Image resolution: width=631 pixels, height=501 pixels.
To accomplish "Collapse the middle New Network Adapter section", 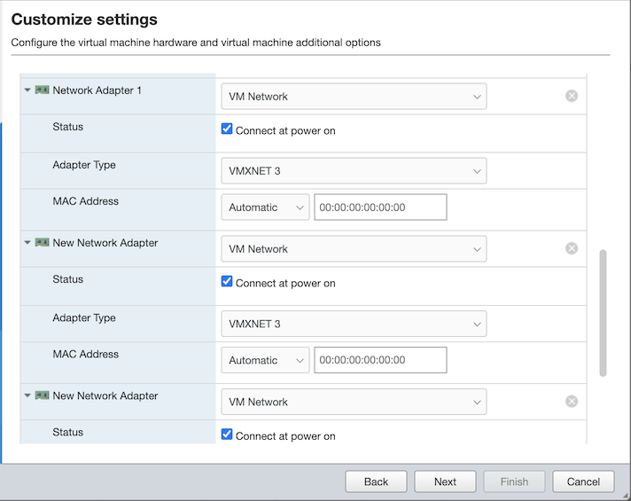I will (x=27, y=243).
